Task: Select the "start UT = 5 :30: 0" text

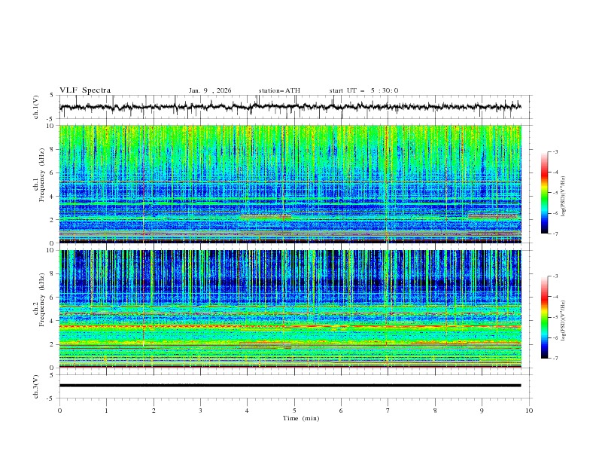Action: pos(363,90)
